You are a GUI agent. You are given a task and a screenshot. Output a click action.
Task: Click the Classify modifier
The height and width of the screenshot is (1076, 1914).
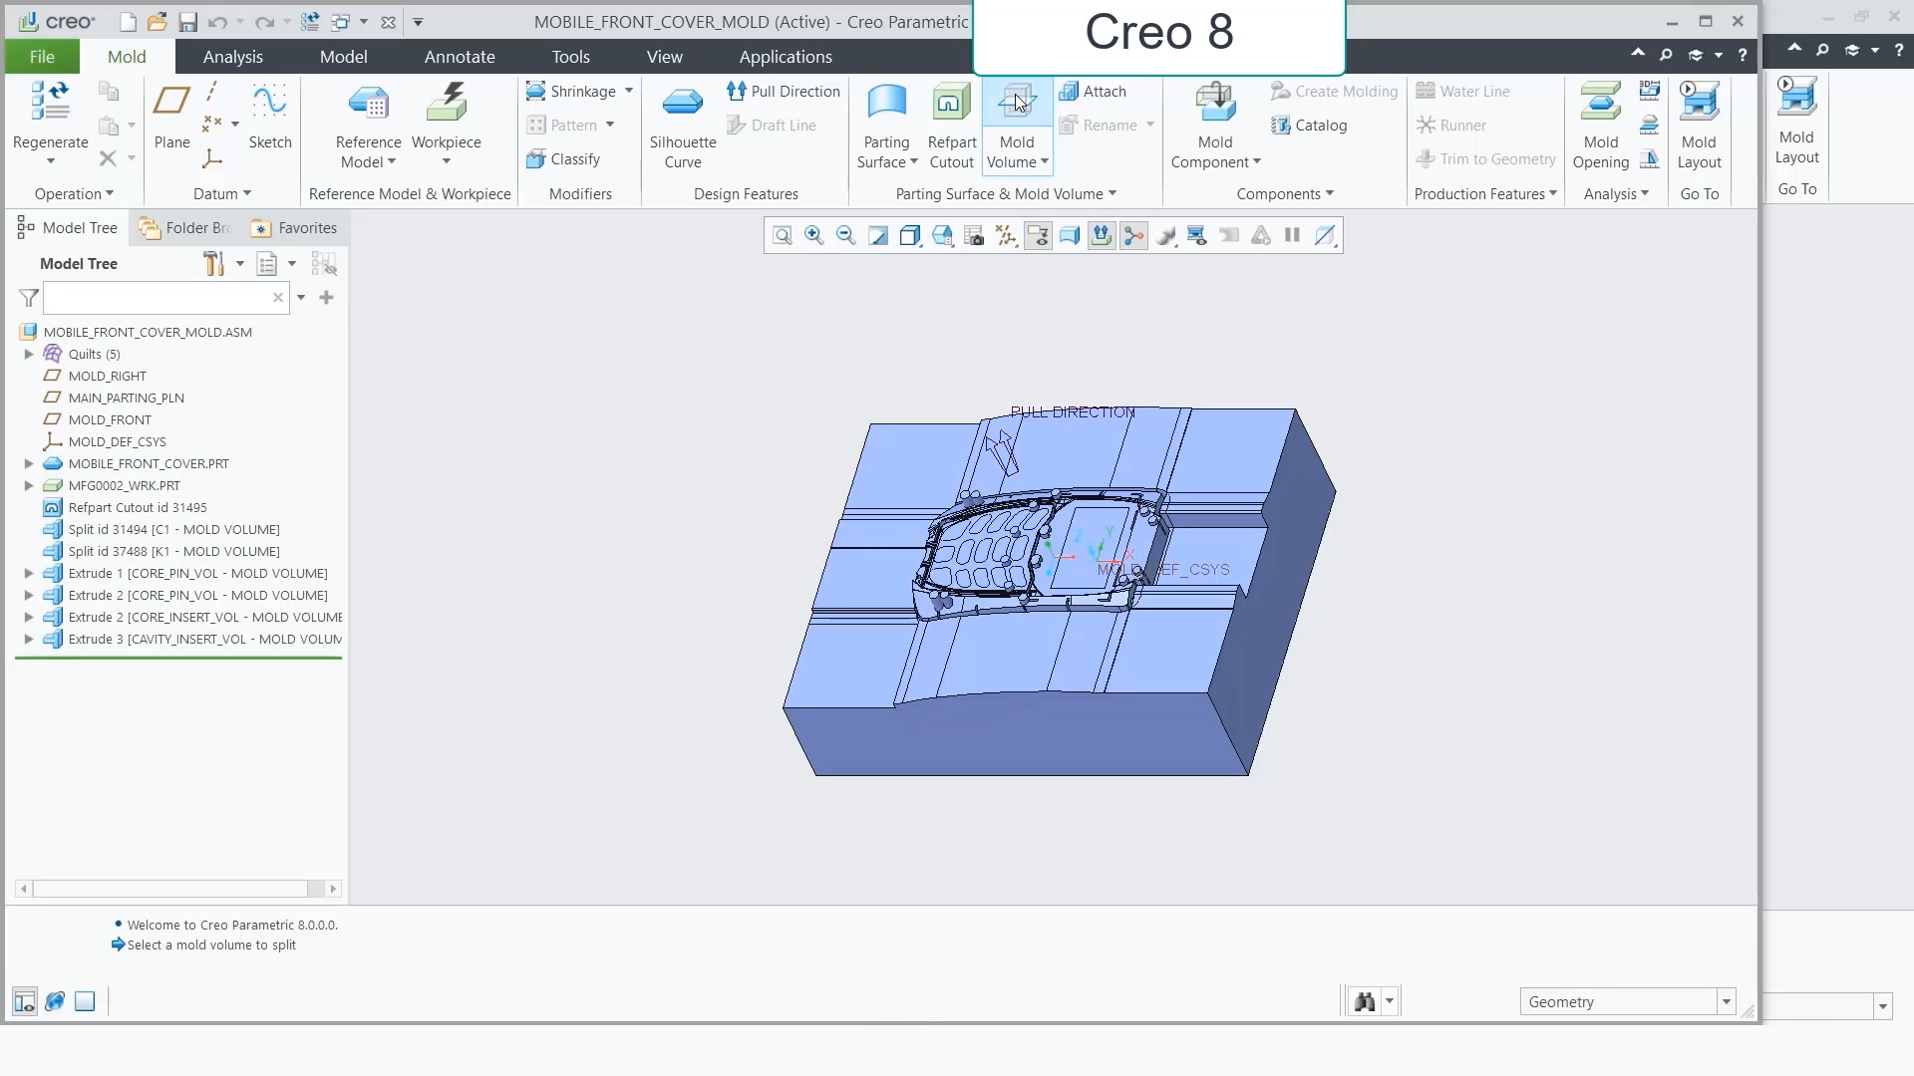[x=563, y=158]
